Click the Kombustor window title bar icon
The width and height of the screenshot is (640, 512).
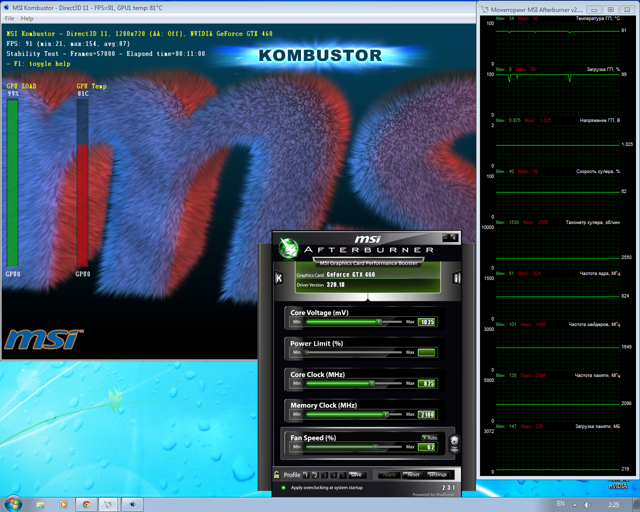6,7
